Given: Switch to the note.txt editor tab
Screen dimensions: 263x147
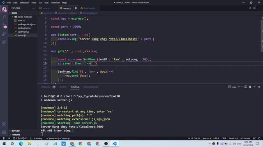Looking at the screenshot, I should (46, 8).
